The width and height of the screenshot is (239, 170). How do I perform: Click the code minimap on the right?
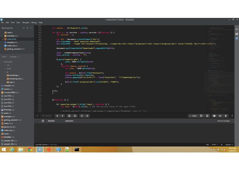219,68
